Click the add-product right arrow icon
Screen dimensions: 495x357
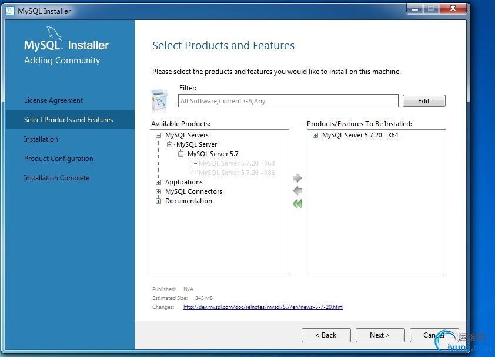(297, 178)
